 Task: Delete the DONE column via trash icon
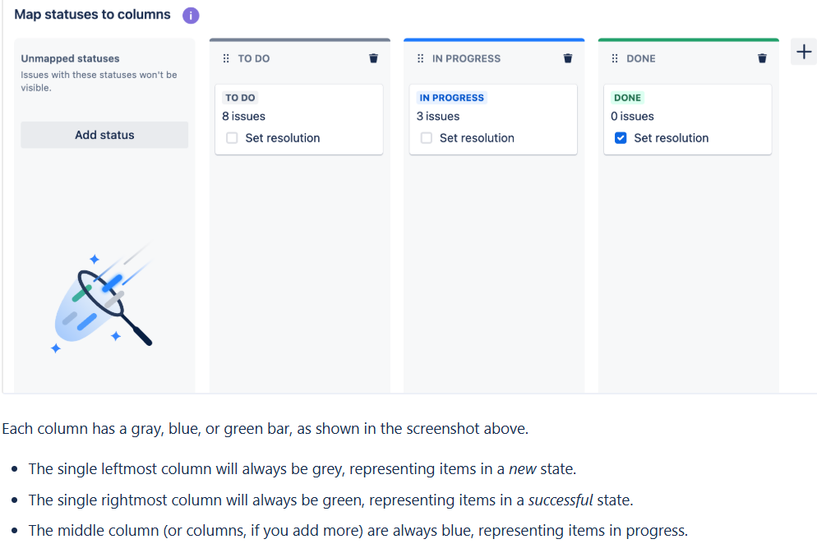pyautogui.click(x=762, y=58)
